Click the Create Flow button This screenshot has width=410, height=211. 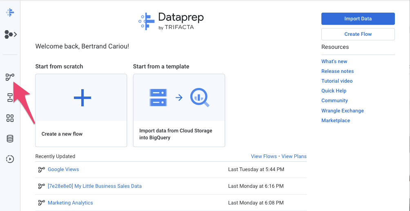pos(358,34)
